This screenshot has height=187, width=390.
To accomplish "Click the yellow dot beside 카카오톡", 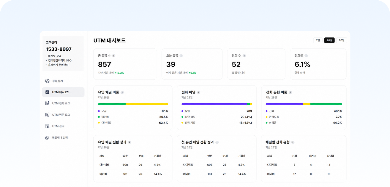I will tap(267, 117).
